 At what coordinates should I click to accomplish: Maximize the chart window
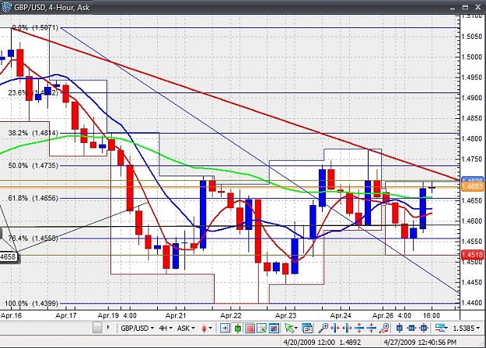(465, 7)
